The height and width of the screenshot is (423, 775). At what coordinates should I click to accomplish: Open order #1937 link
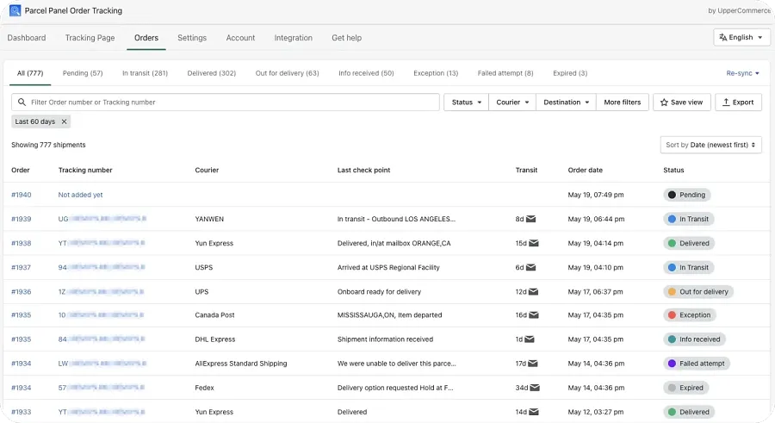(x=22, y=267)
